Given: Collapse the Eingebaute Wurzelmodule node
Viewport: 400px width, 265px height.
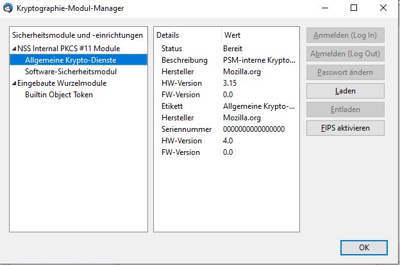Looking at the screenshot, I should (x=14, y=83).
